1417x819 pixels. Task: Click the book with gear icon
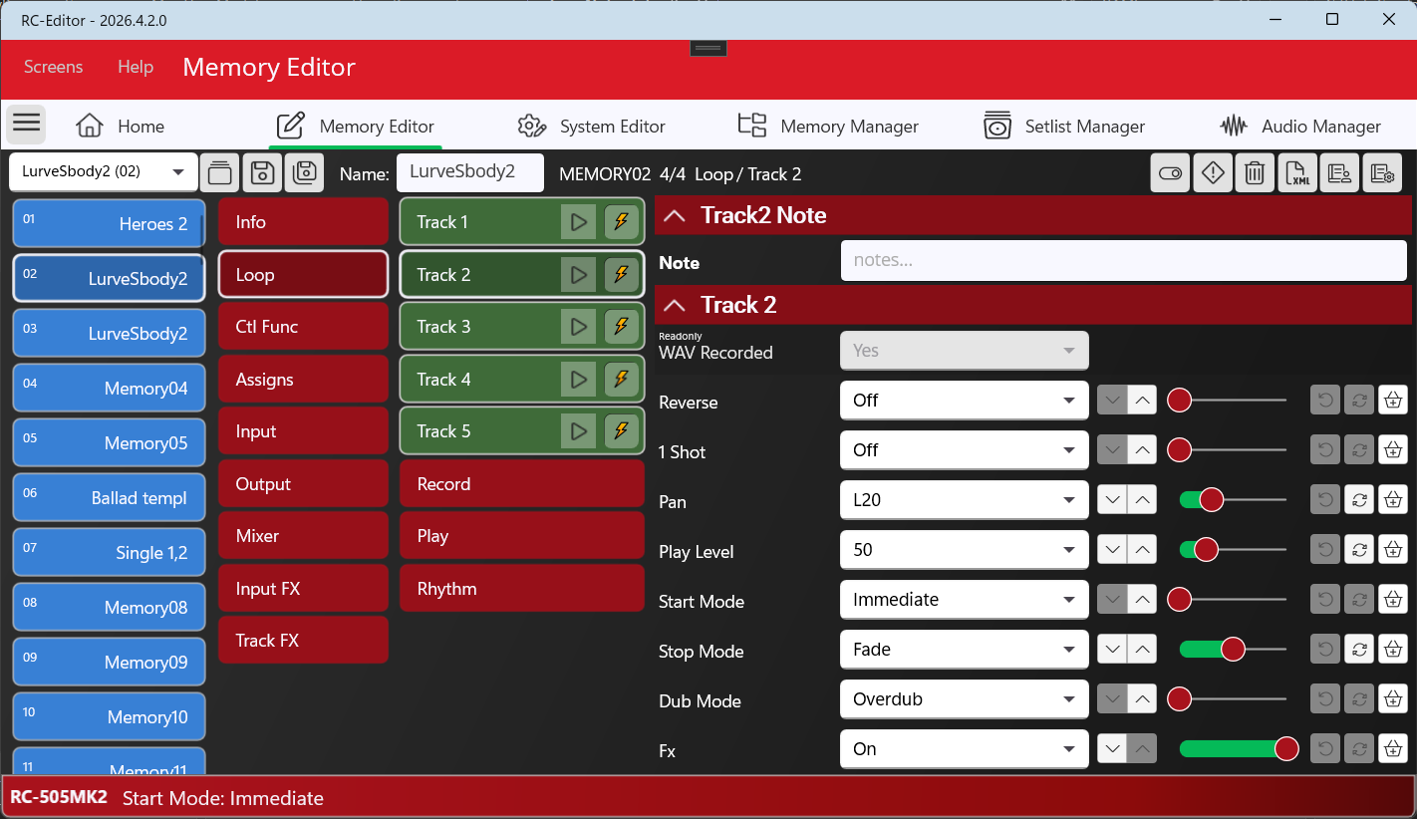(1382, 173)
